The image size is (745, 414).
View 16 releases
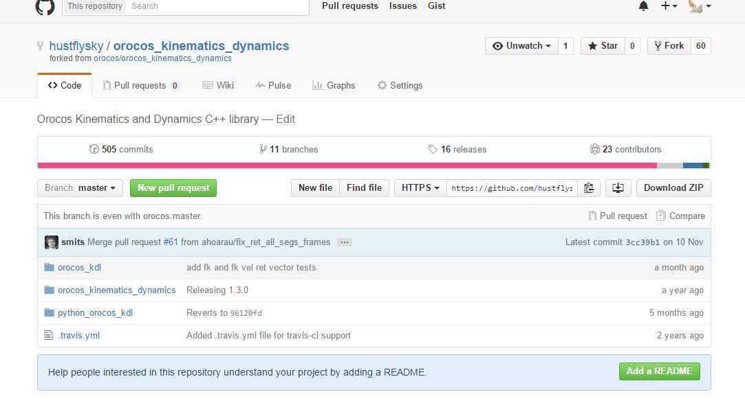(x=457, y=150)
